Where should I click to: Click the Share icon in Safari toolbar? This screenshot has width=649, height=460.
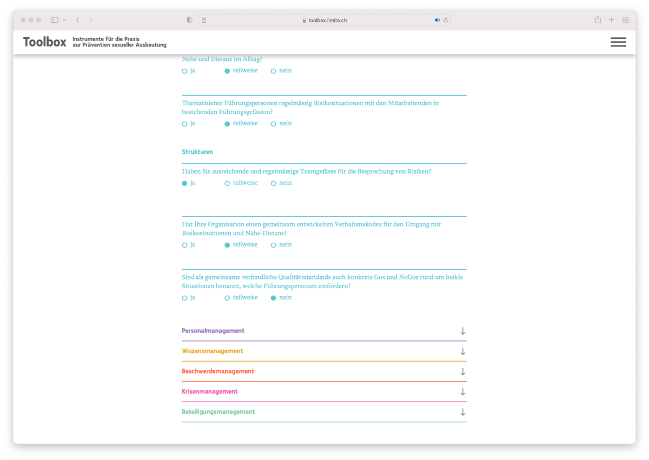tap(598, 20)
